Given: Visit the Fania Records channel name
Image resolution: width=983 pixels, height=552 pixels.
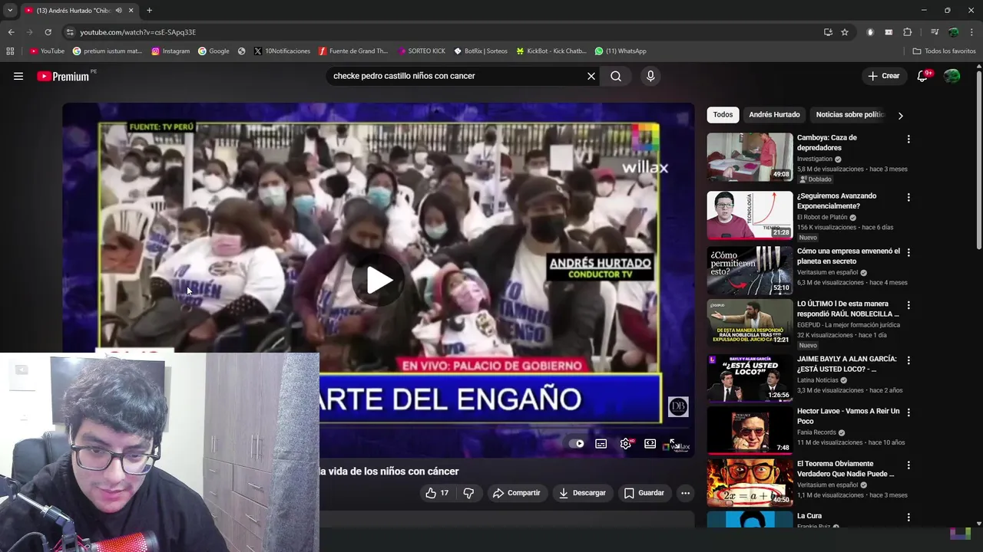Looking at the screenshot, I should 818,432.
